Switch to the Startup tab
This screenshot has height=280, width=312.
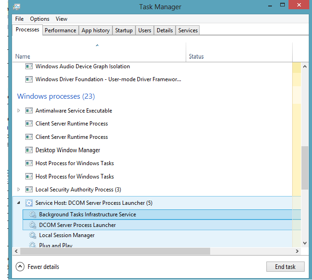tap(124, 30)
